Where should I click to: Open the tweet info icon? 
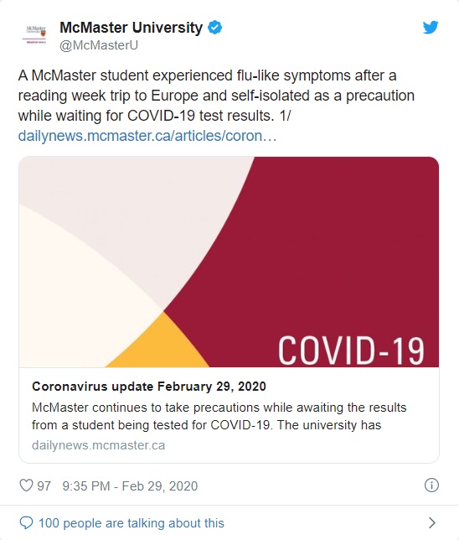[431, 485]
